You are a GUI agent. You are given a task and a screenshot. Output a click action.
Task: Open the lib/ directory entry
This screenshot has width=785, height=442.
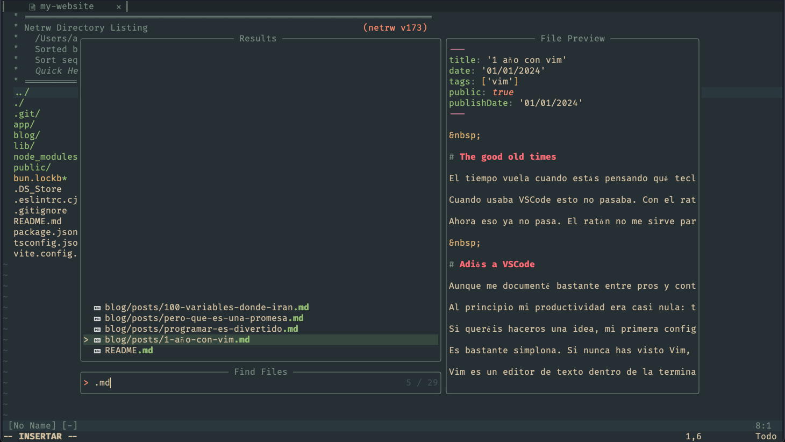[x=24, y=146]
